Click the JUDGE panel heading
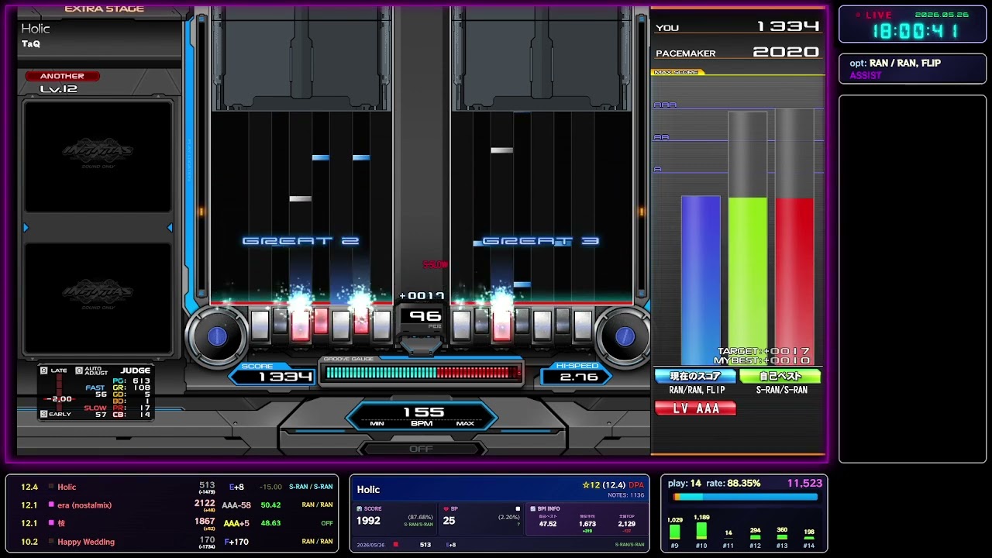The image size is (992, 558). (x=135, y=370)
